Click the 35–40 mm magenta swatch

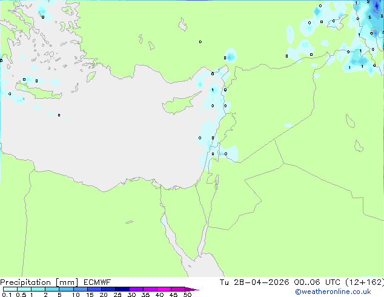pos(150,289)
